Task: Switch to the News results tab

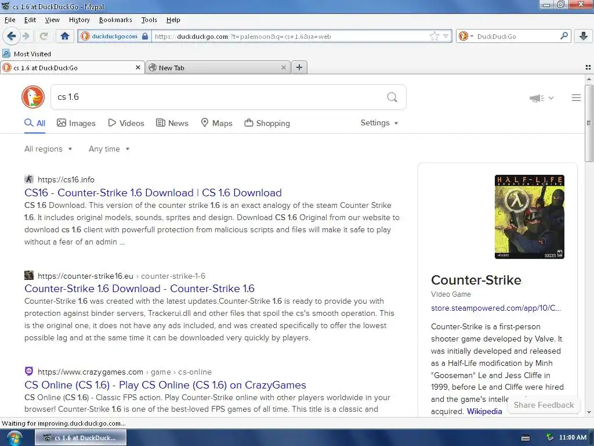Action: click(172, 123)
